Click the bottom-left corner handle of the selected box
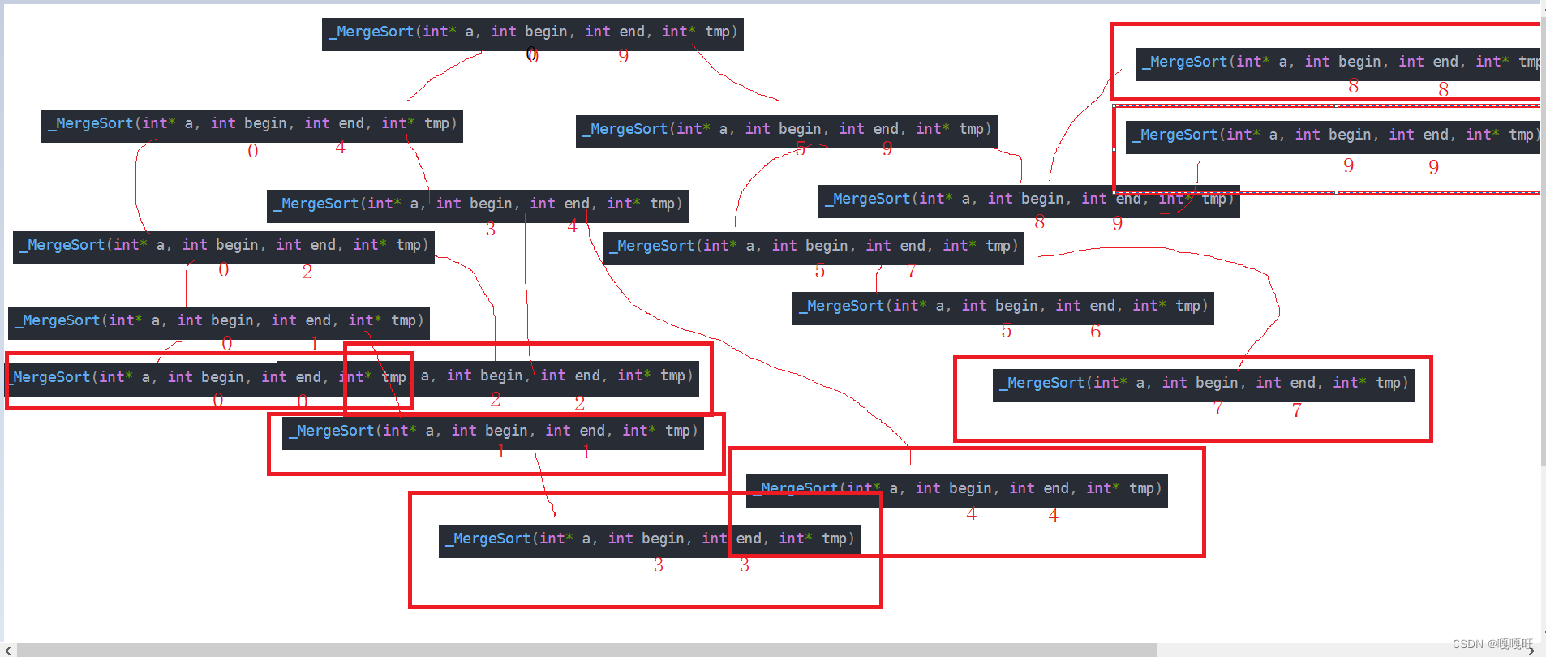 [1114, 193]
